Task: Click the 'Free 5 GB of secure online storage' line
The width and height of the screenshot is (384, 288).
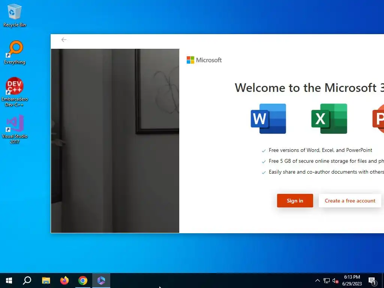Action: pos(326,161)
